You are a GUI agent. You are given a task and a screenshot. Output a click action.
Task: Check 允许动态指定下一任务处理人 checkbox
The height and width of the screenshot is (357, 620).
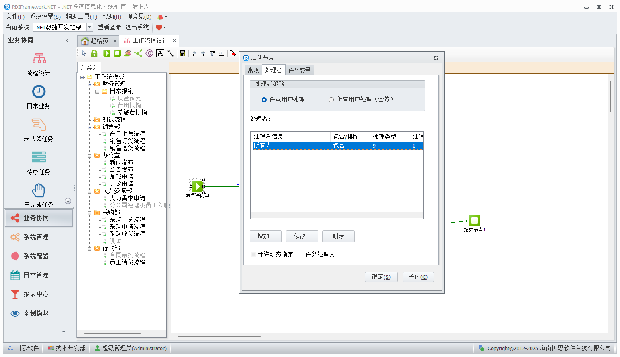(x=253, y=255)
